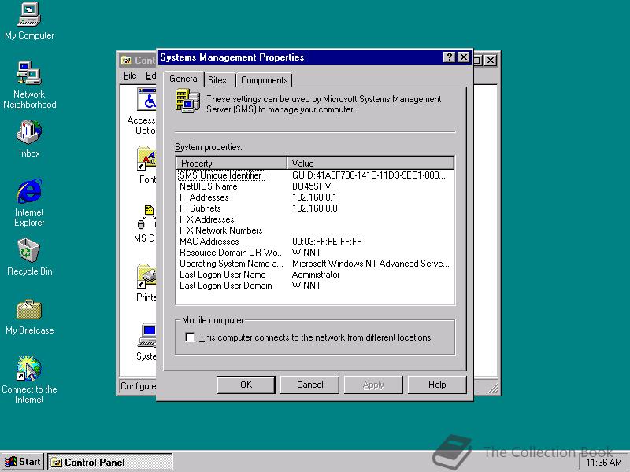Switch to the Sites tab
This screenshot has width=630, height=472.
tap(217, 80)
